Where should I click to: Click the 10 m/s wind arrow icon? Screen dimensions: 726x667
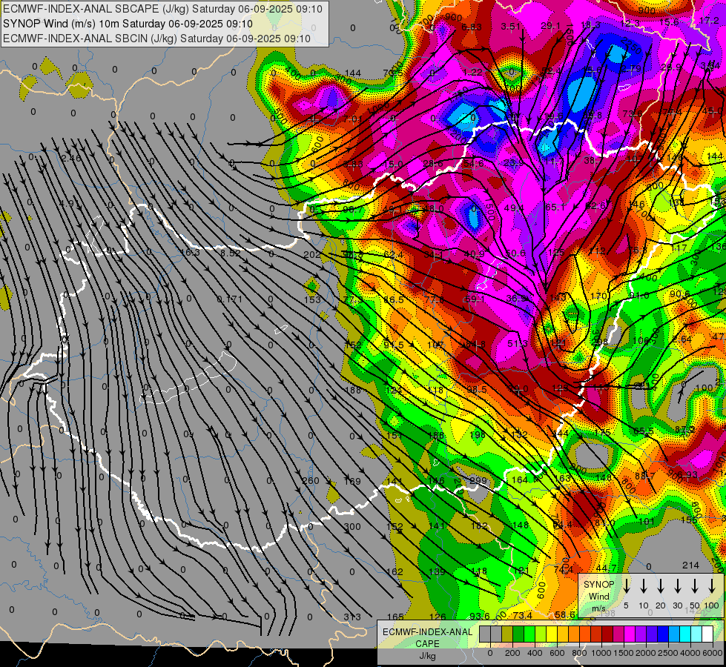coord(644,585)
